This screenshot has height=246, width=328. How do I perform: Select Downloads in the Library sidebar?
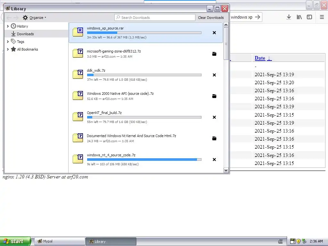(37, 34)
